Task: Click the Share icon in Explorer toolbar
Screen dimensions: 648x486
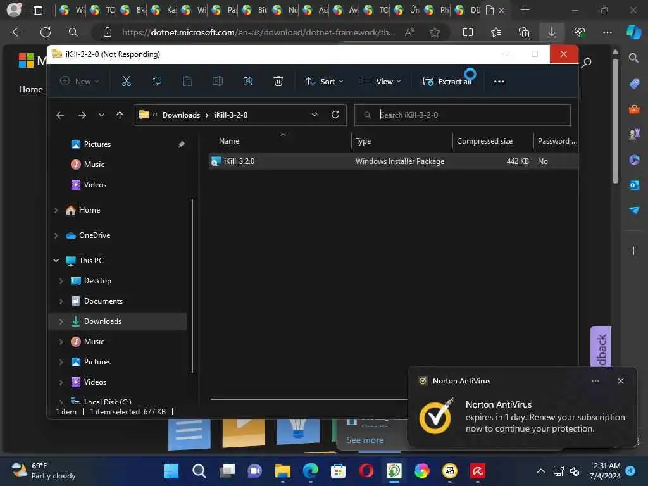Action: pyautogui.click(x=248, y=82)
